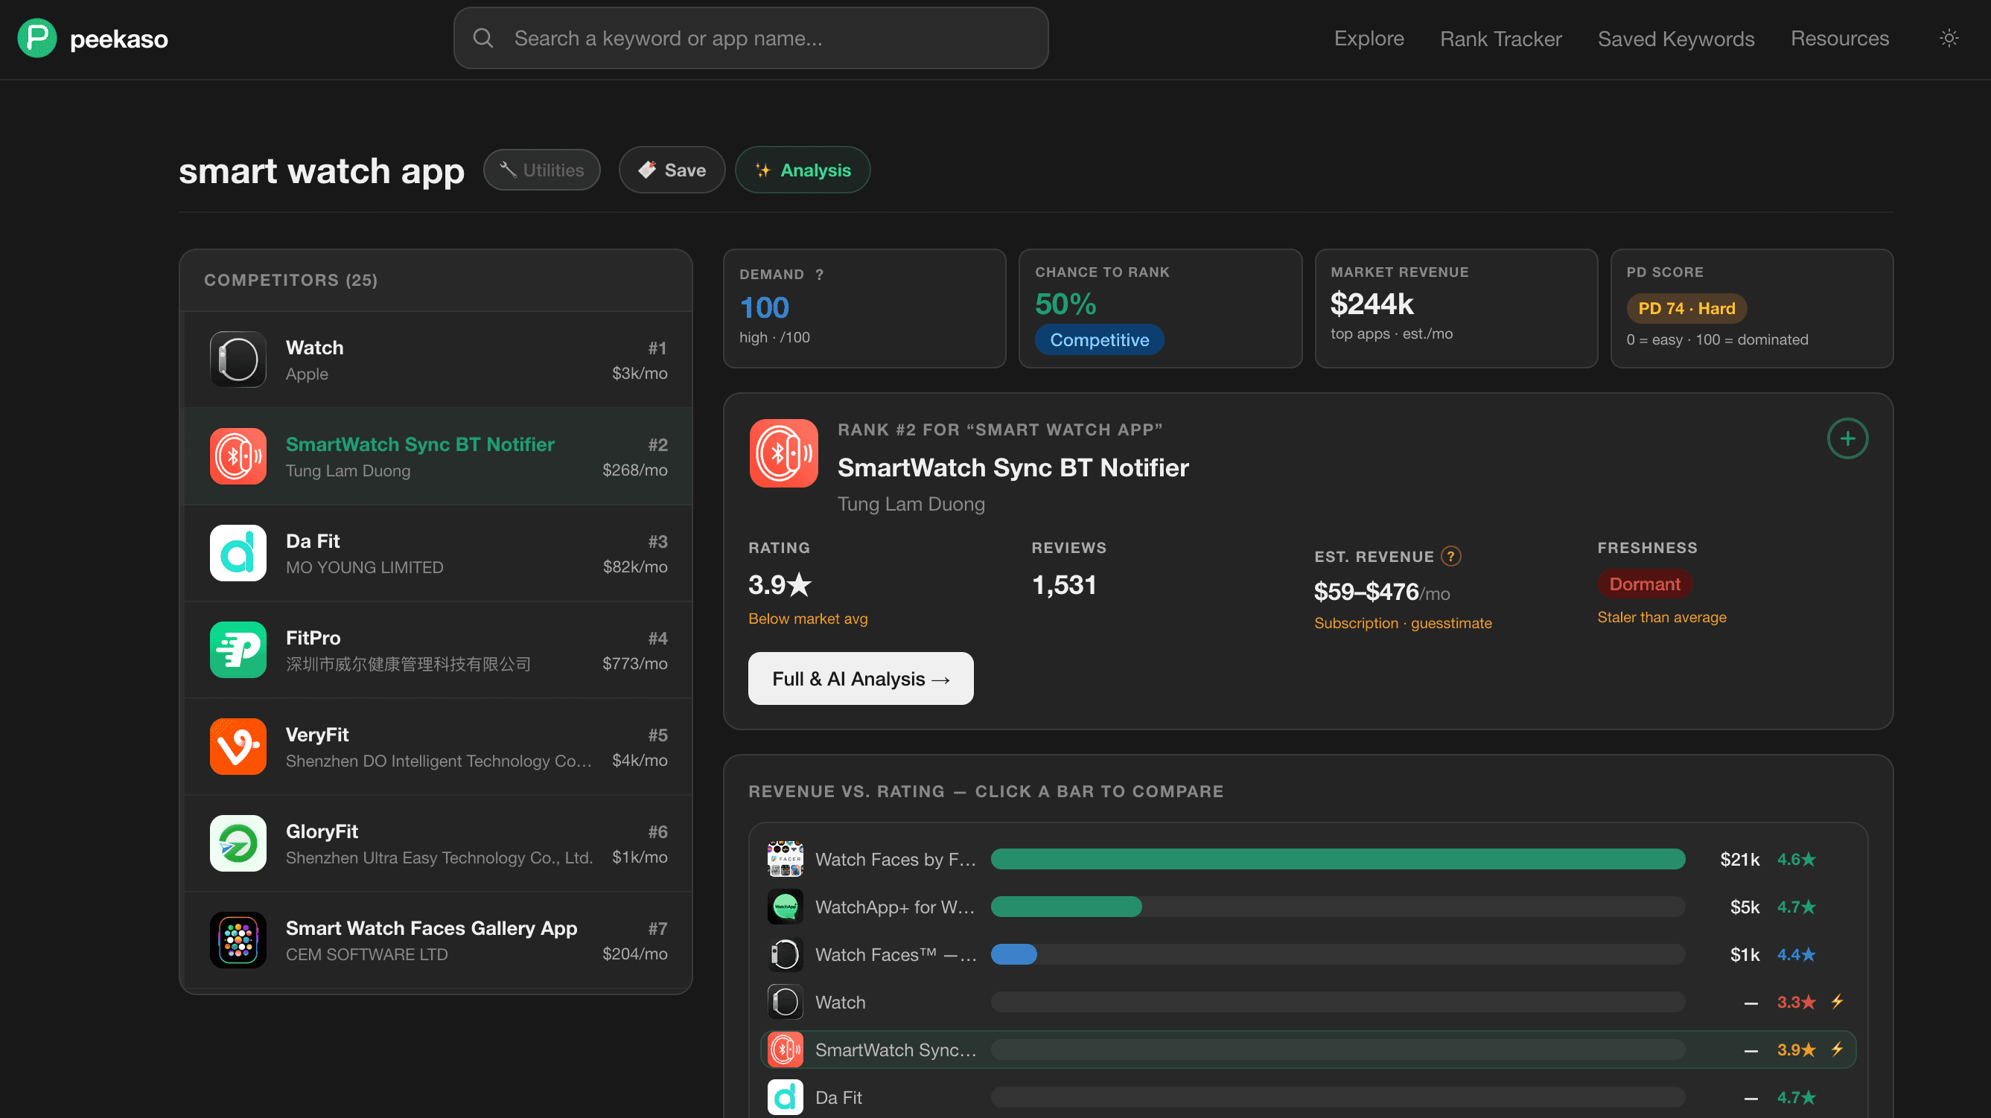This screenshot has width=1991, height=1118.
Task: Save the smart watch app keyword
Action: [x=672, y=170]
